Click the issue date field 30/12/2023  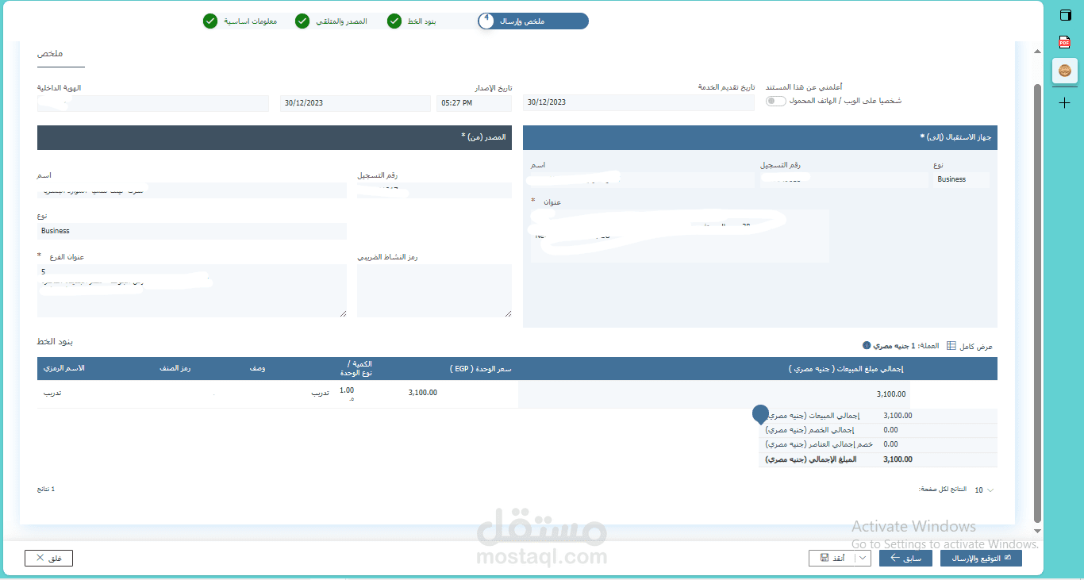(356, 103)
